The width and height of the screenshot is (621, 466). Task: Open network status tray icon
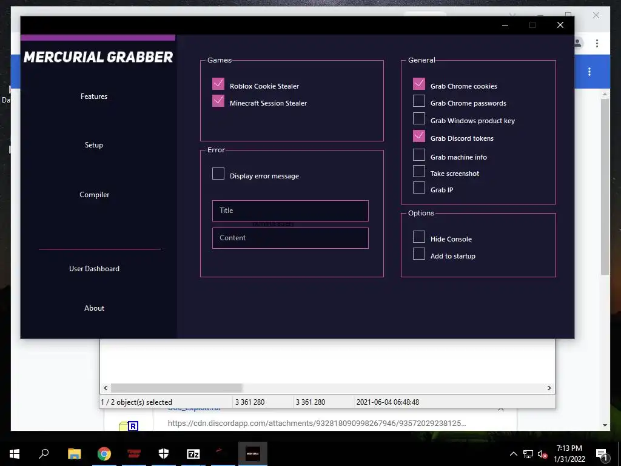click(528, 454)
